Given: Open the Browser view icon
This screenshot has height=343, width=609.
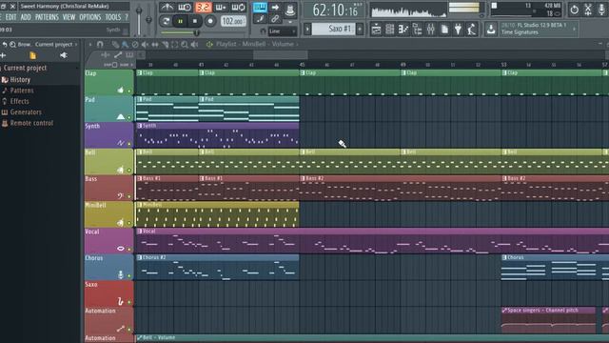Looking at the screenshot, I should 417,30.
